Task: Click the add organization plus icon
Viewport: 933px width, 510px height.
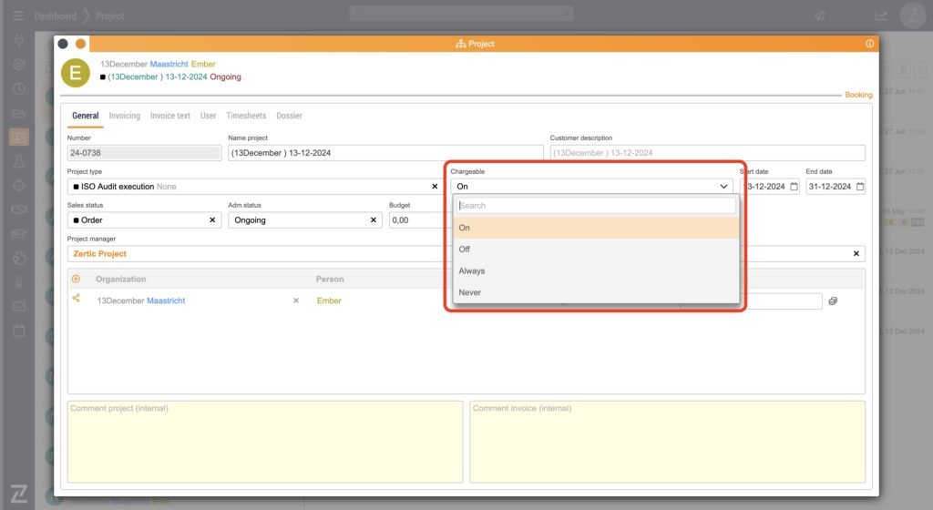Action: tap(76, 280)
